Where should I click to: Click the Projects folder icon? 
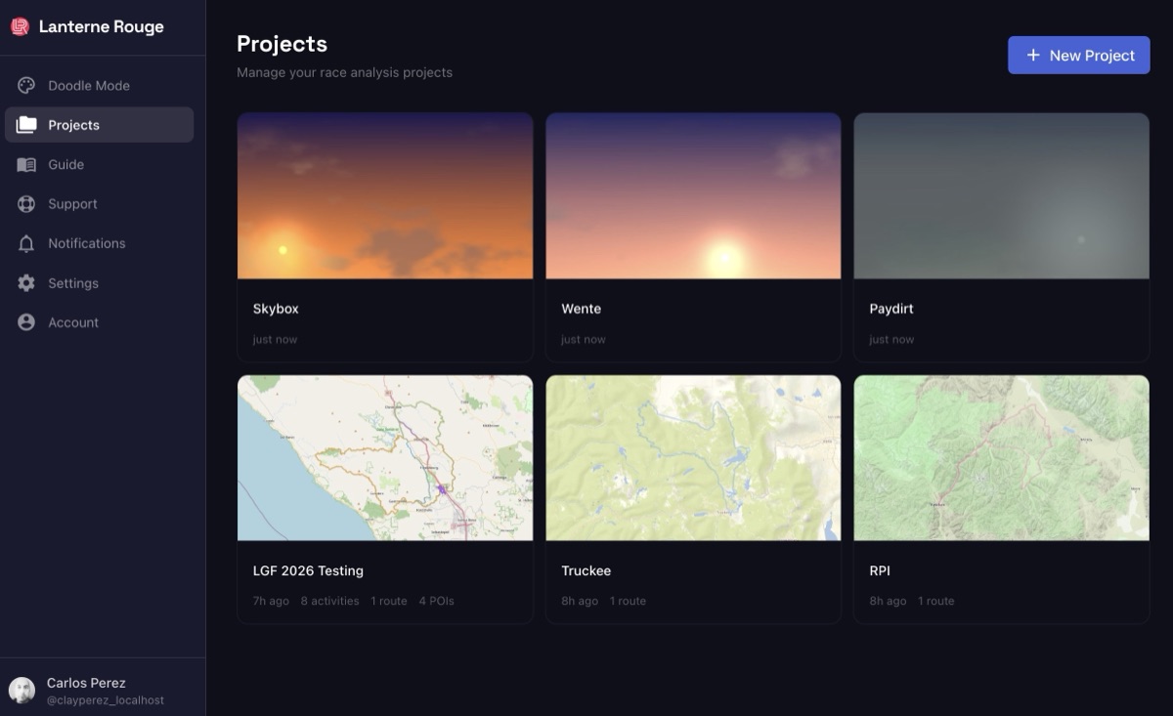(26, 124)
